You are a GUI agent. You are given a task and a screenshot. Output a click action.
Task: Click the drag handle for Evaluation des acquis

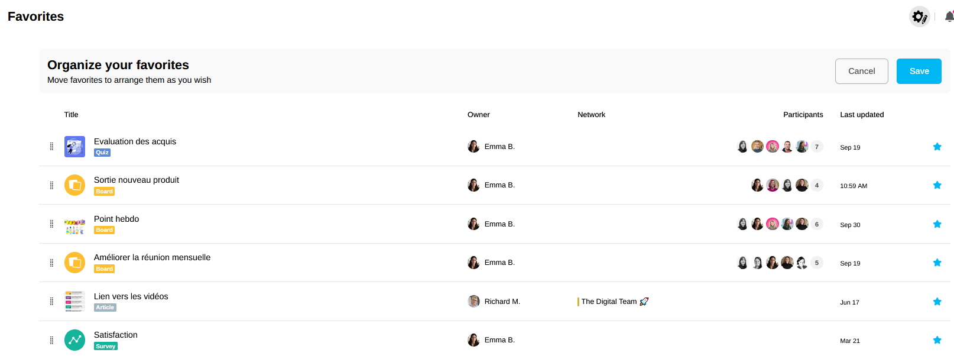tap(51, 147)
